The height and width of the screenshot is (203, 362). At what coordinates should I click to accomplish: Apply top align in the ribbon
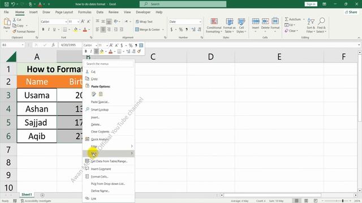point(97,21)
